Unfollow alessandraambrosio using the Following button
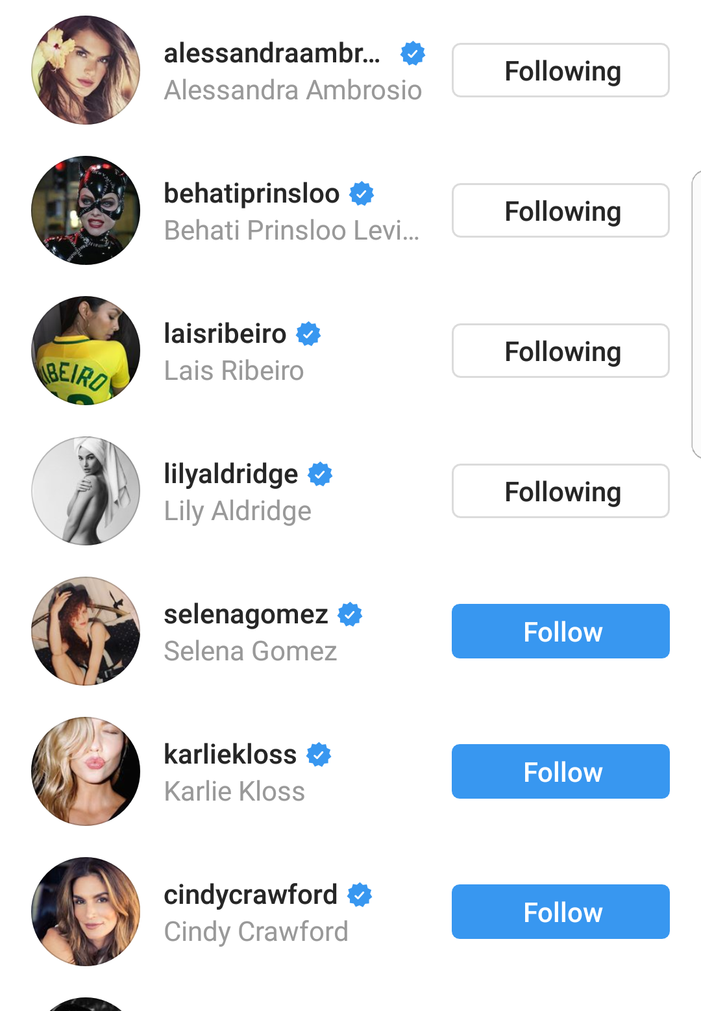The image size is (701, 1011). click(x=560, y=70)
